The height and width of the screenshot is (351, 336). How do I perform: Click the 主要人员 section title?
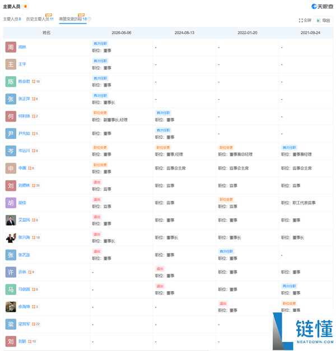coord(12,7)
